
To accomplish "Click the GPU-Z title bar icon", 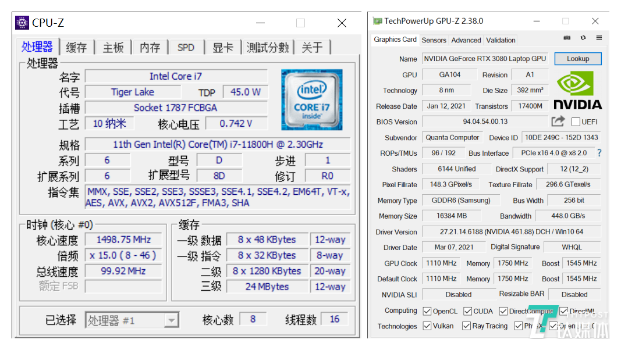I will click(378, 21).
